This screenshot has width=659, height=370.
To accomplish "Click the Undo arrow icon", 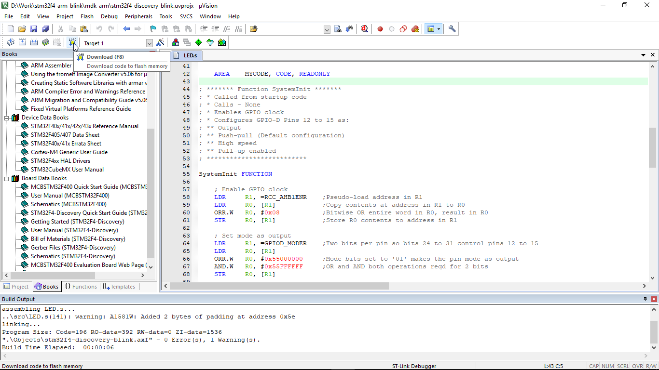I will [99, 29].
